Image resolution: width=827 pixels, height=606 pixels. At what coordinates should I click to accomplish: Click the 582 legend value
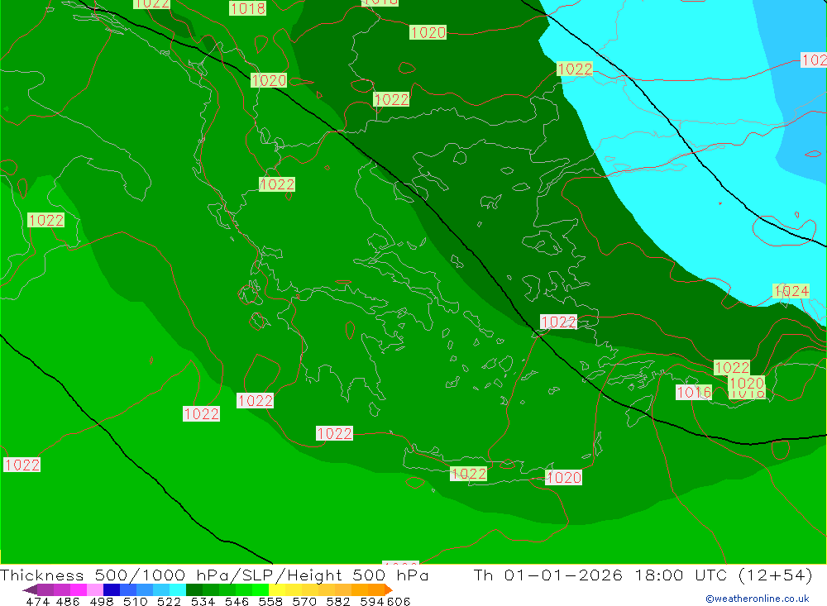click(x=337, y=601)
